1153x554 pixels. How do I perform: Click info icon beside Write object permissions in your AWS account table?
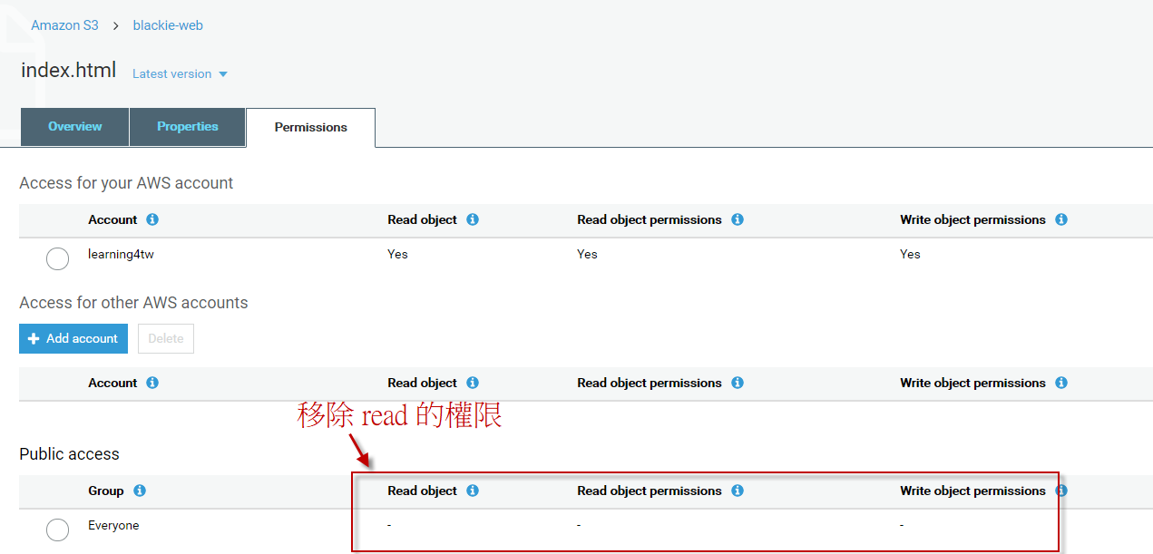point(1061,219)
